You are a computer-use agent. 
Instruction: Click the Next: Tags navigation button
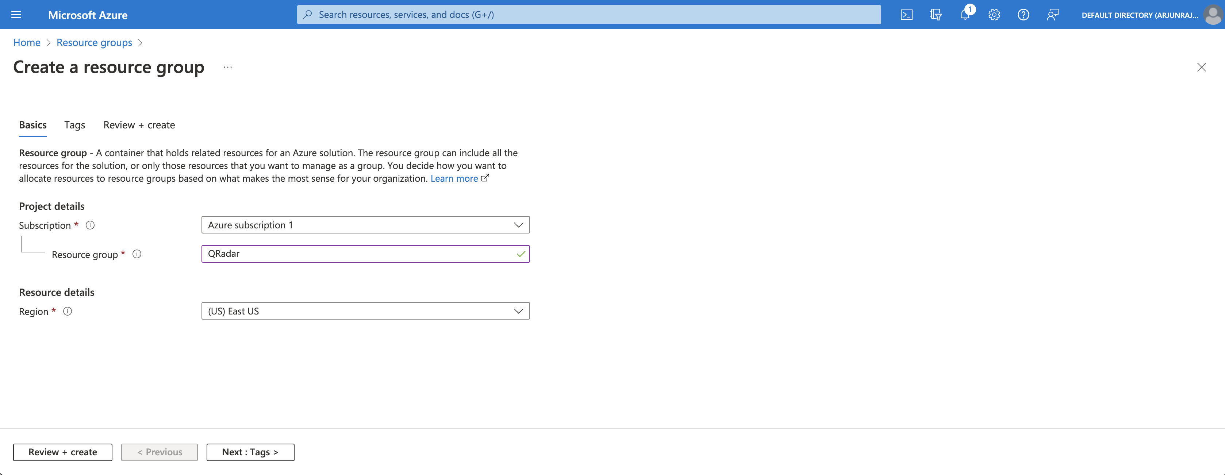click(251, 452)
